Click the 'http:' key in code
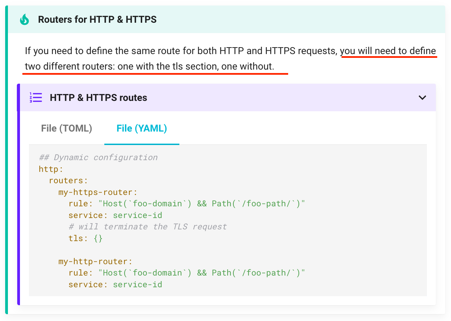The height and width of the screenshot is (321, 451). (51, 169)
